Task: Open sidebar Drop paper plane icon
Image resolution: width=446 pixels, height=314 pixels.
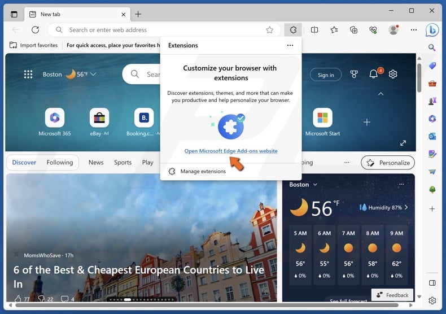Action: (x=432, y=172)
